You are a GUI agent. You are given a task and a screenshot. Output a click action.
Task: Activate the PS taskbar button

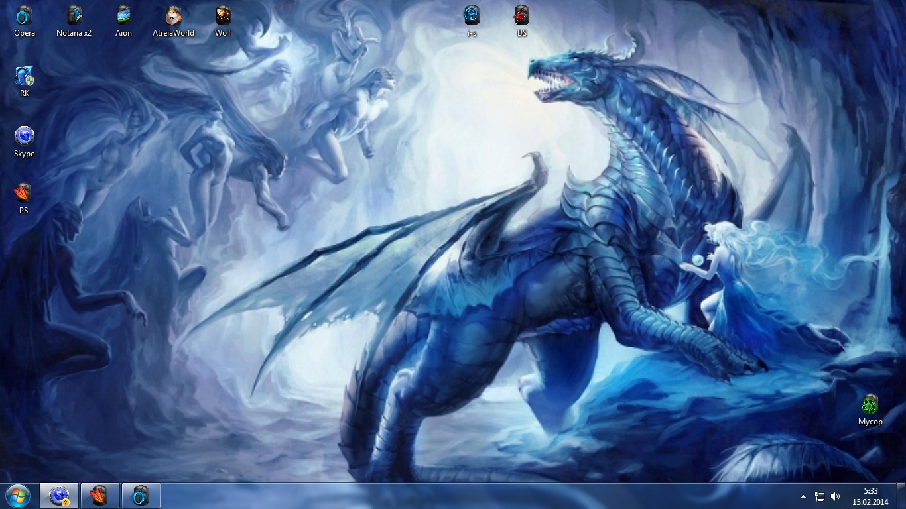99,496
